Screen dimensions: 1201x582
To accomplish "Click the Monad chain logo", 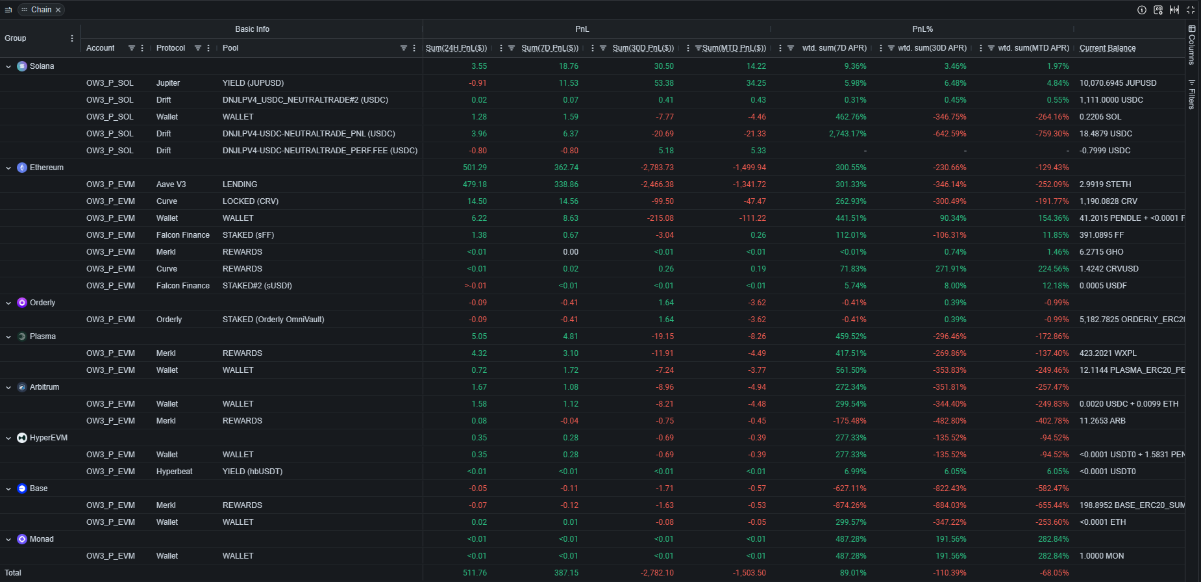I will pos(22,539).
